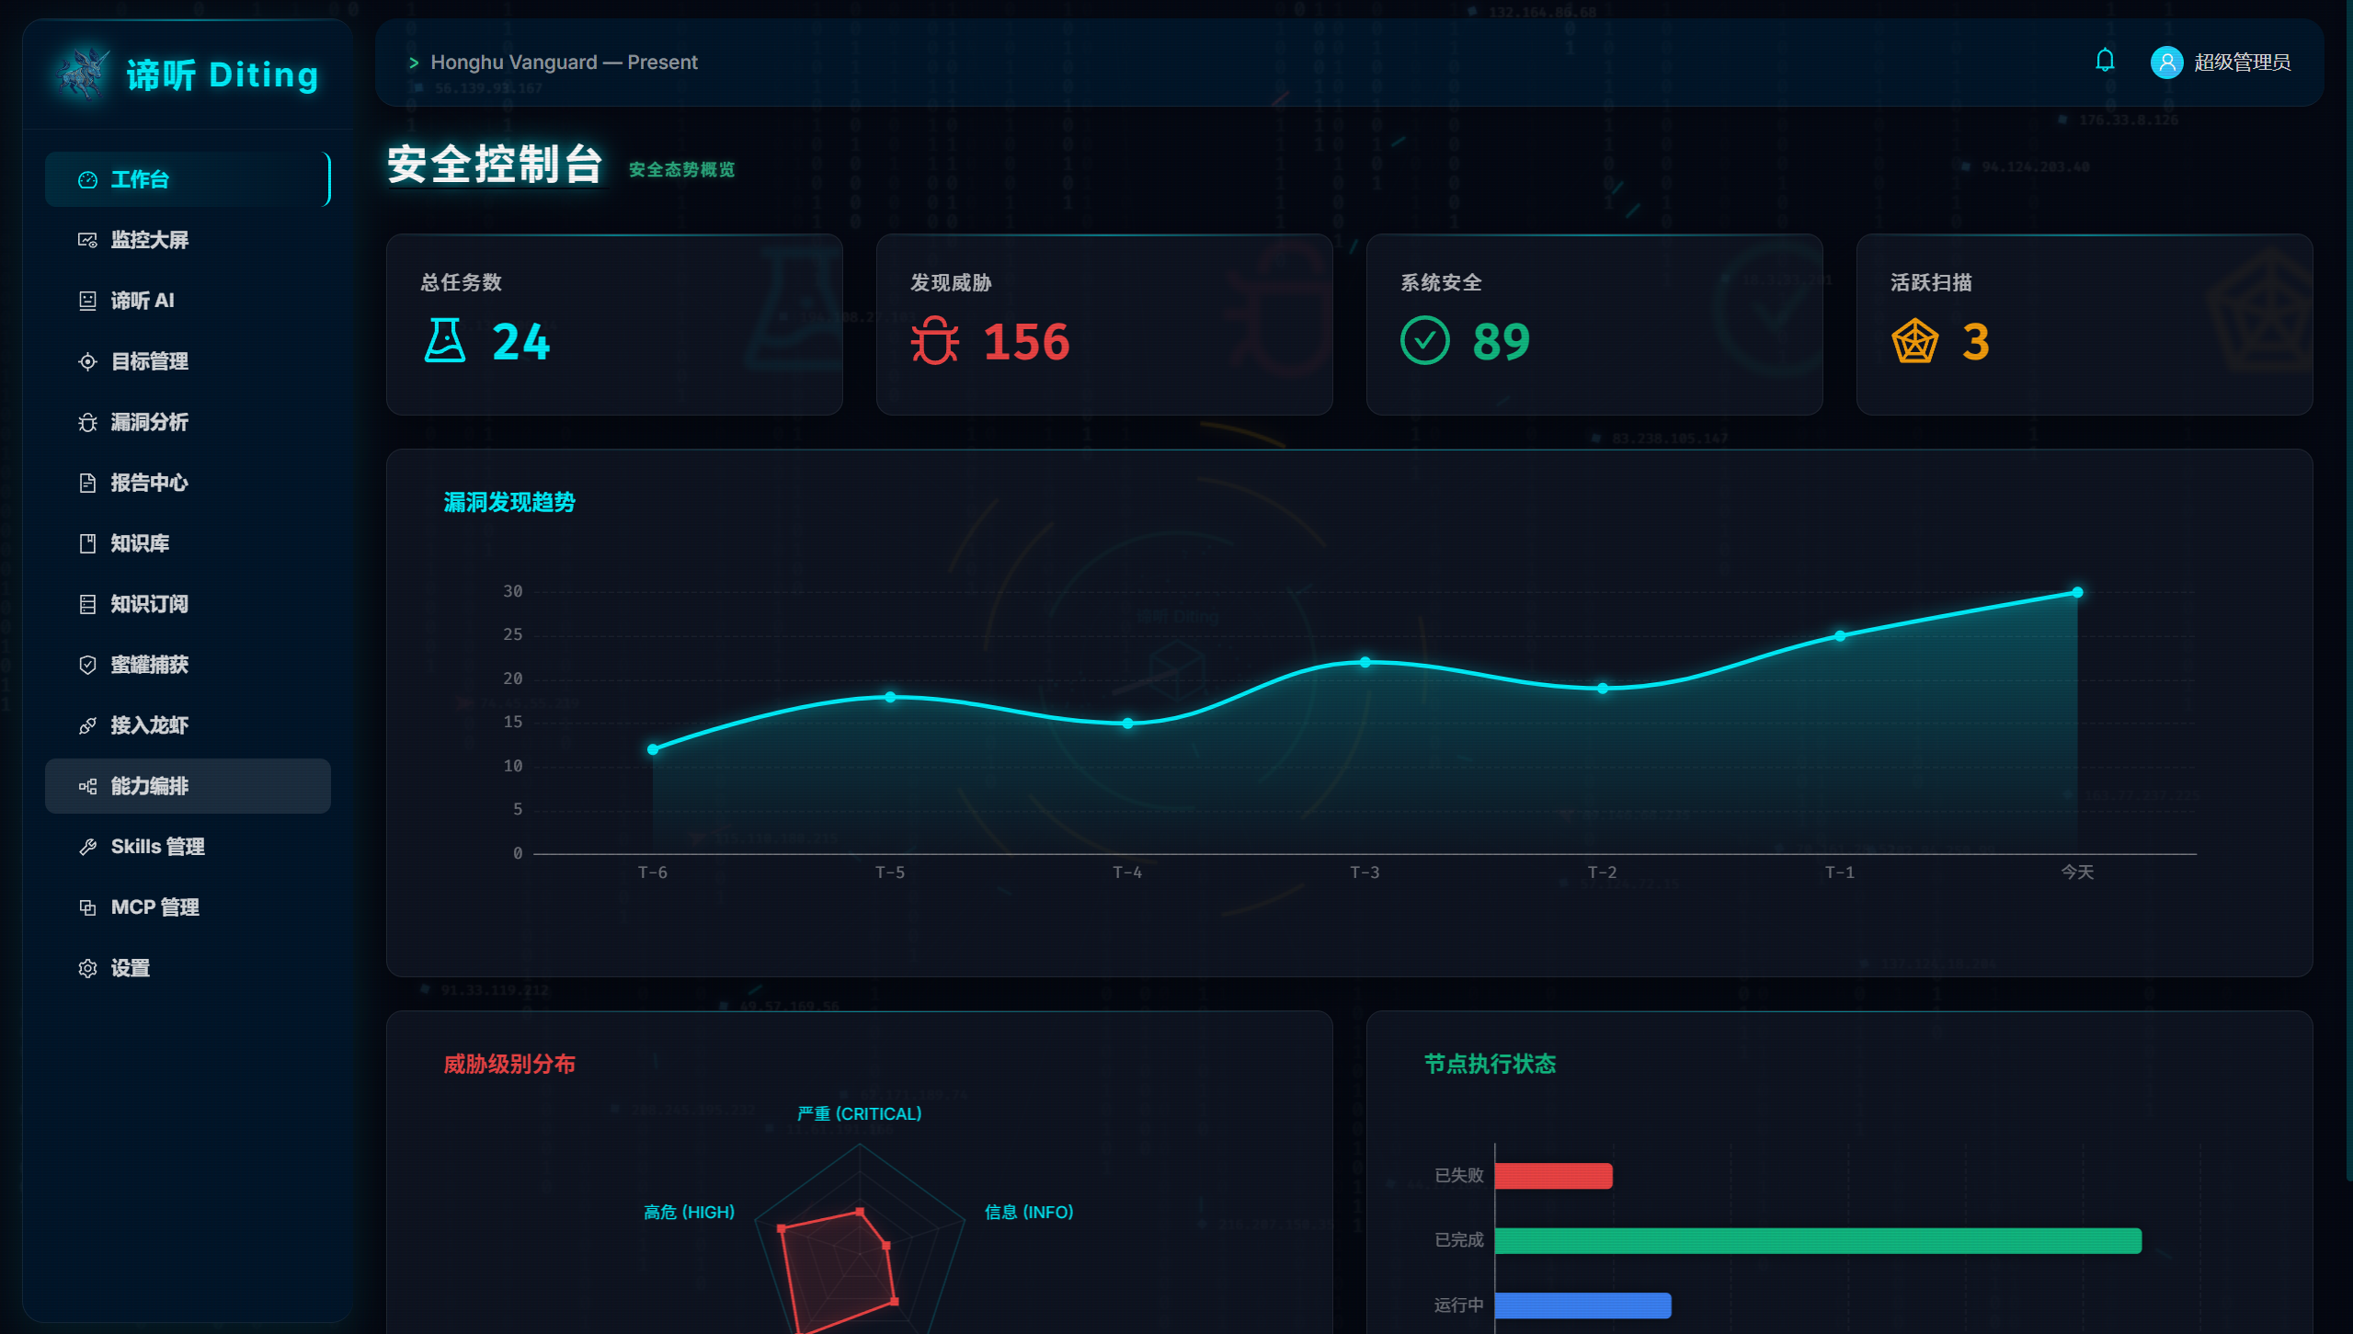
Task: Open the 能力编排 menu entry
Action: point(188,786)
